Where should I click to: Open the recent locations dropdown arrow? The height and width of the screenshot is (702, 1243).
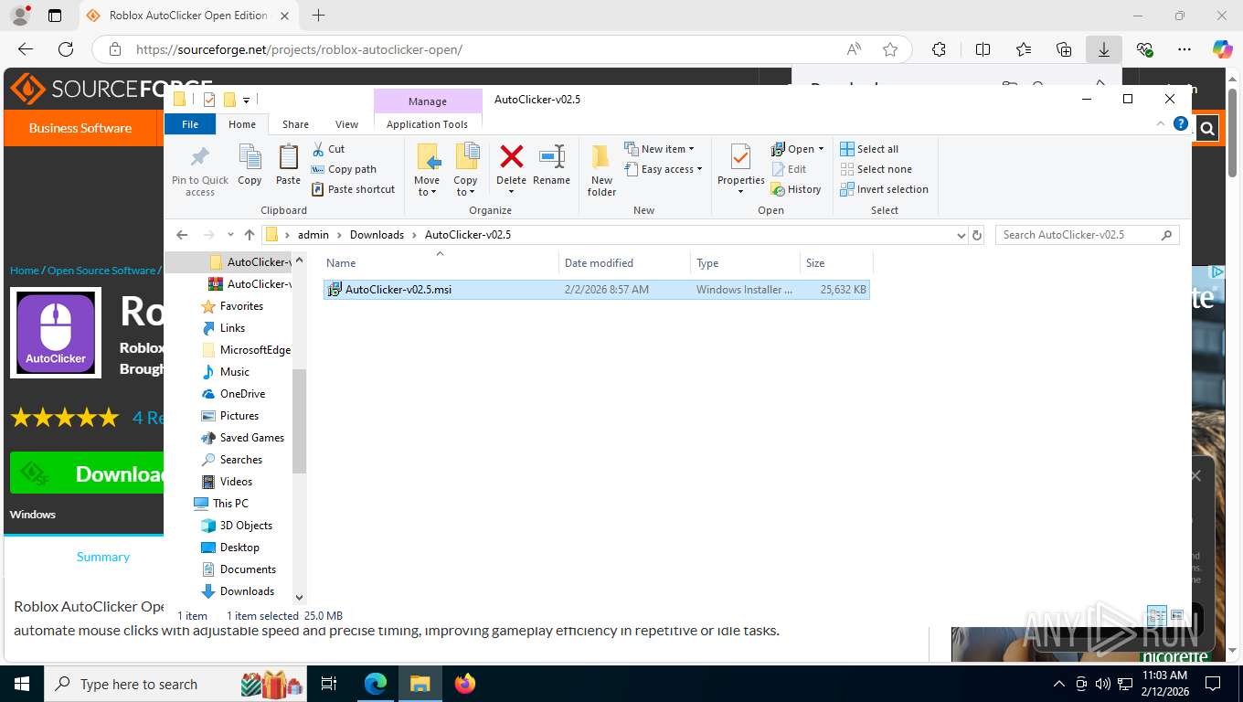230,235
